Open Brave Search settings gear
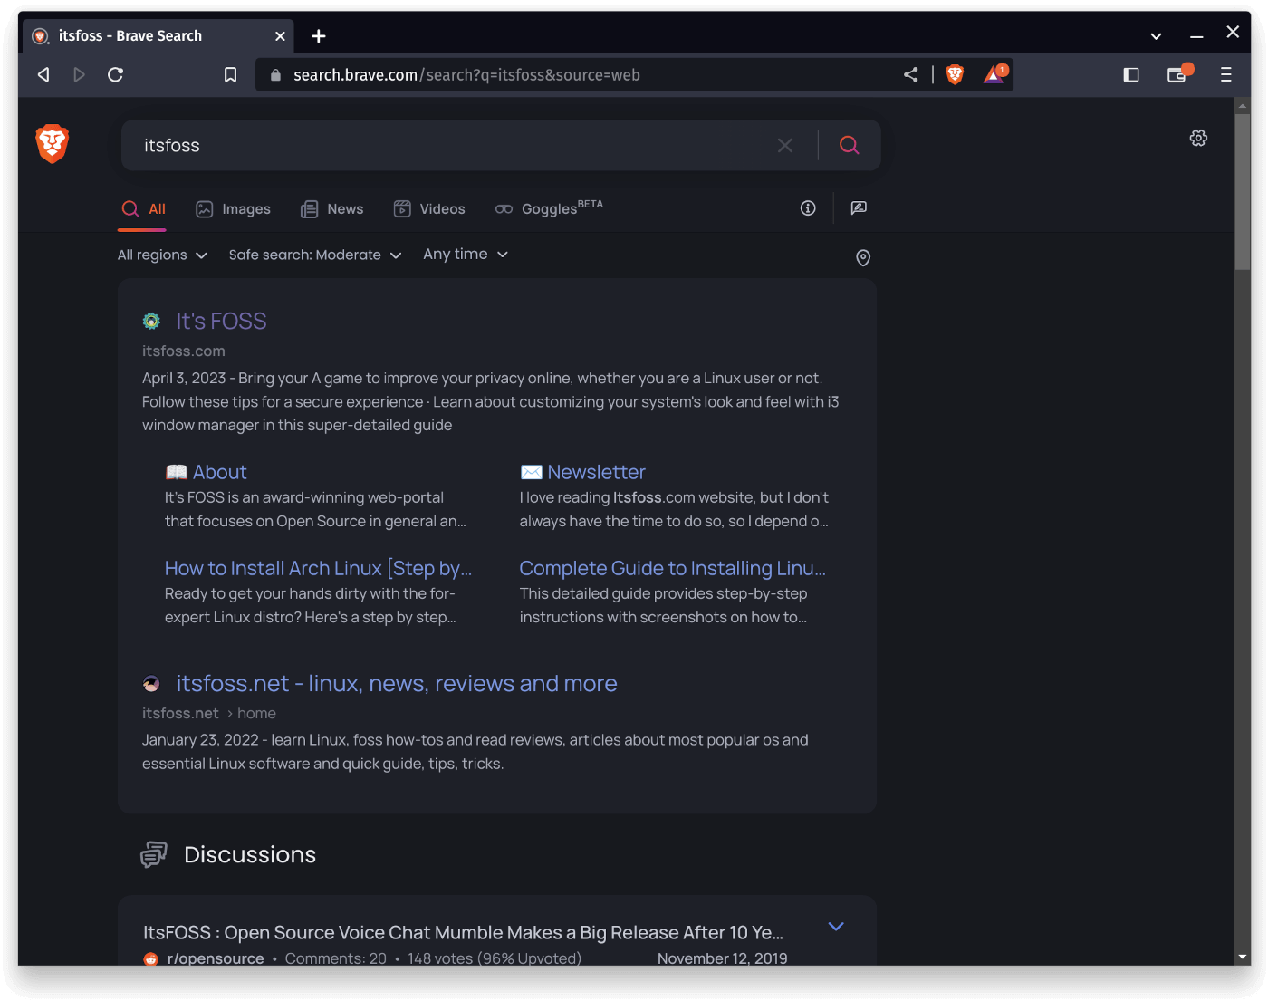Image resolution: width=1268 pixels, height=1001 pixels. [x=1198, y=138]
